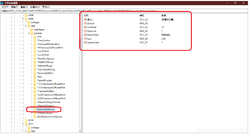This screenshot has height=134, width=249.
Task: Click the UpperCase string value icon
Action: tap(85, 42)
